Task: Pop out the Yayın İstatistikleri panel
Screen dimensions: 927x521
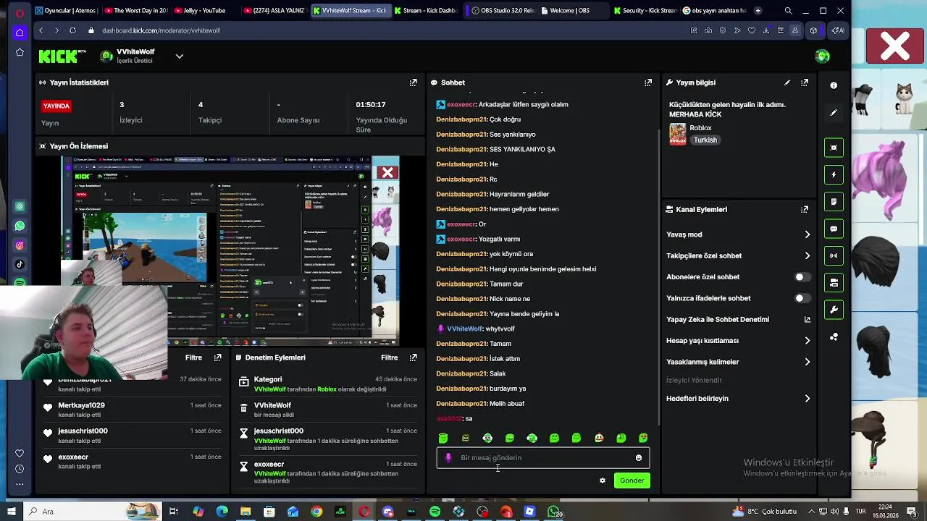Action: click(x=413, y=82)
